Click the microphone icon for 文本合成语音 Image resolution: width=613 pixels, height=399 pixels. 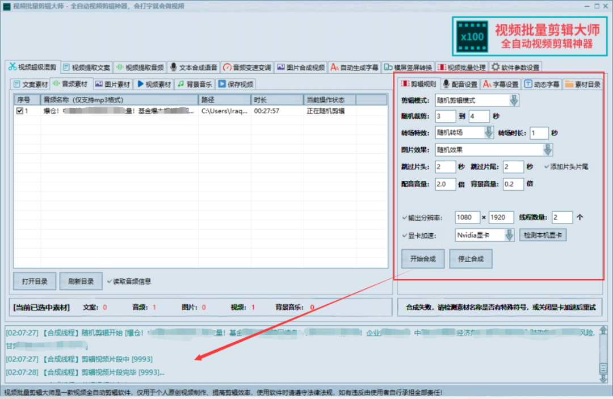[x=173, y=67]
